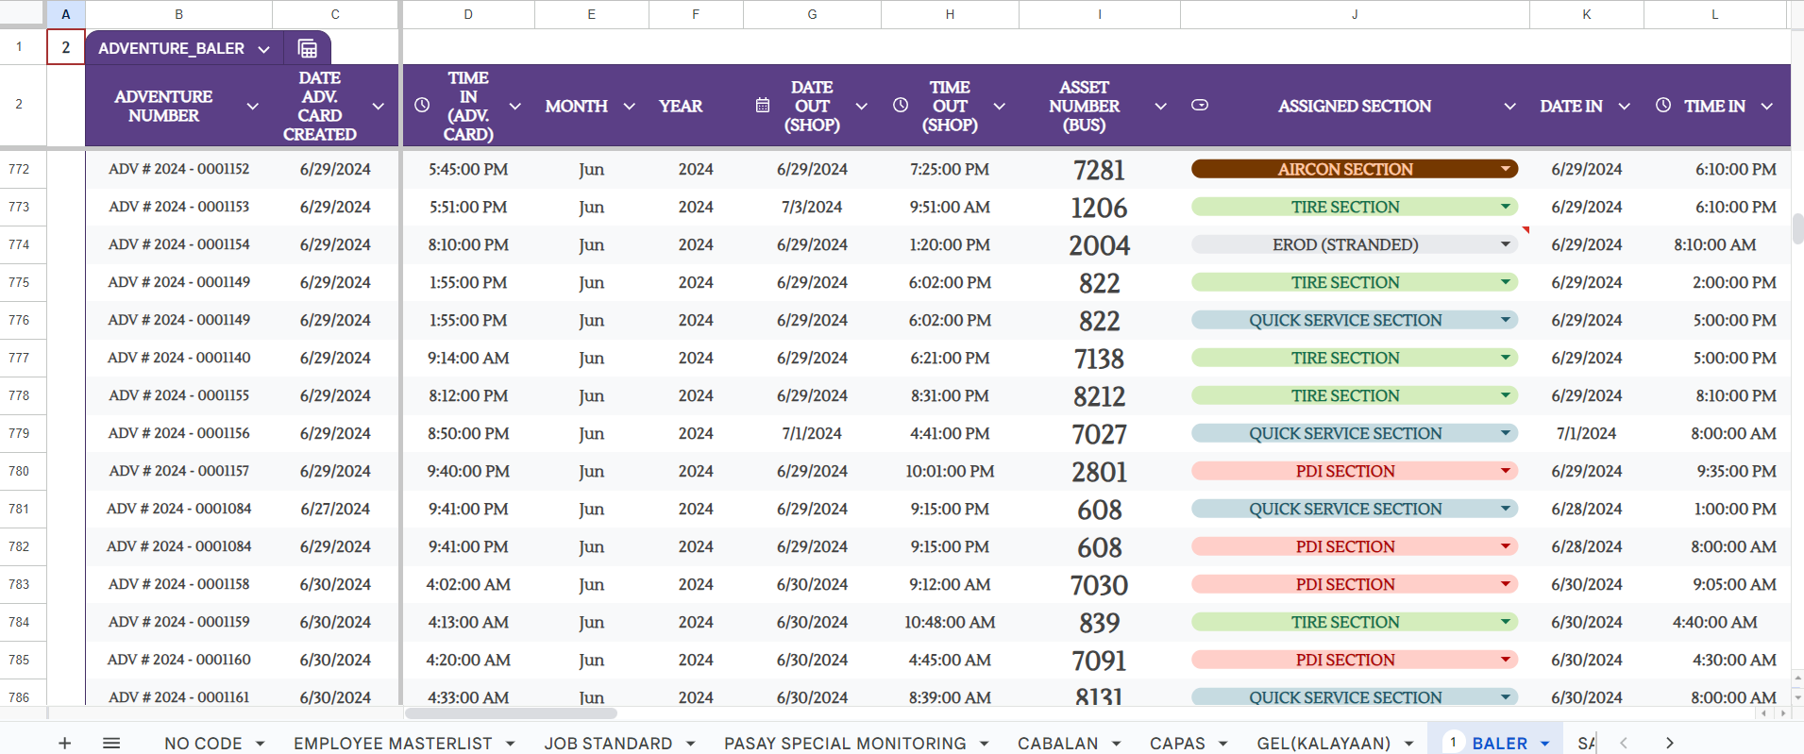The height and width of the screenshot is (754, 1804).
Task: Switch to EMPLOYEE MASTERLIST sheet tab
Action: coord(393,744)
